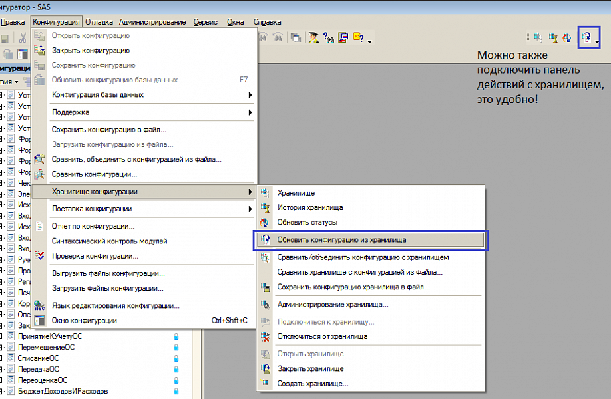The width and height of the screenshot is (611, 399).
Task: Click the help search question-binoculars icon
Action: 329,38
